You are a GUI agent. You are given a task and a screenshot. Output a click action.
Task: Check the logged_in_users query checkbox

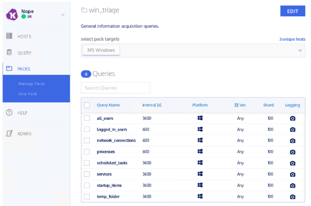[x=87, y=129]
